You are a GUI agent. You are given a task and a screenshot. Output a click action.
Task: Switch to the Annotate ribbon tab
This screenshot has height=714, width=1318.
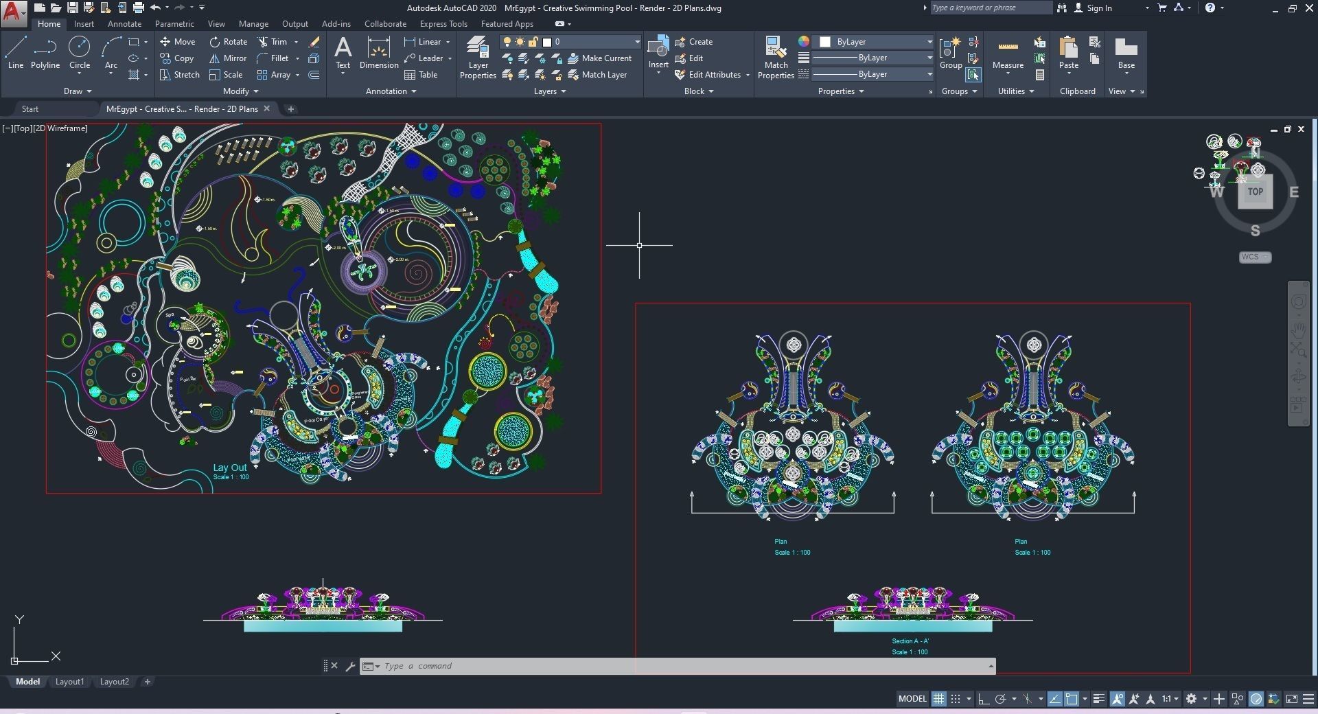124,23
